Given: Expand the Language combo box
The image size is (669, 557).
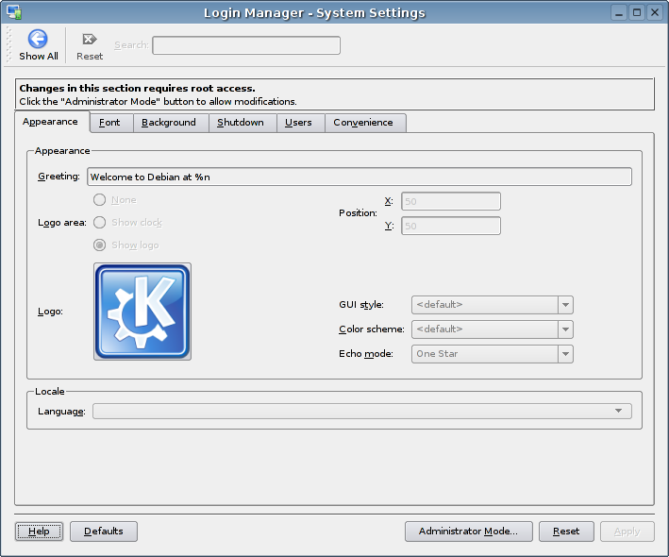Looking at the screenshot, I should [x=361, y=411].
